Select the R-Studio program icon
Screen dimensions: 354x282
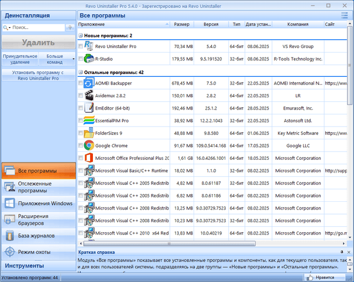[88, 59]
